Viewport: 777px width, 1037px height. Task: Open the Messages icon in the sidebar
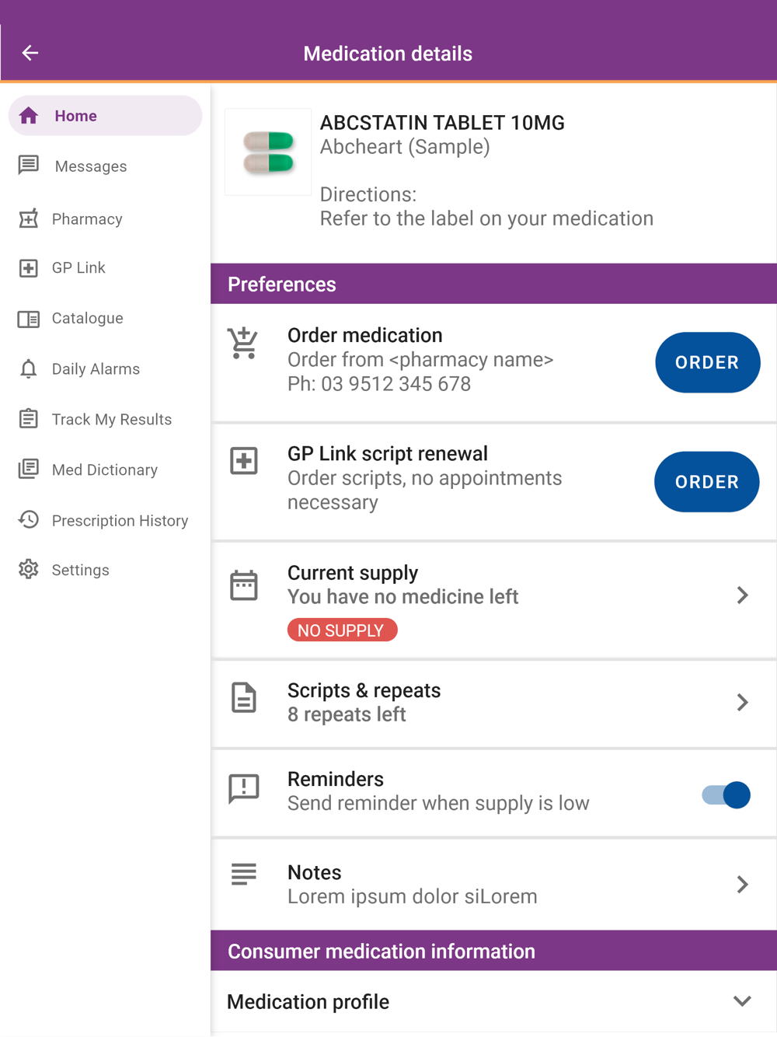coord(29,166)
